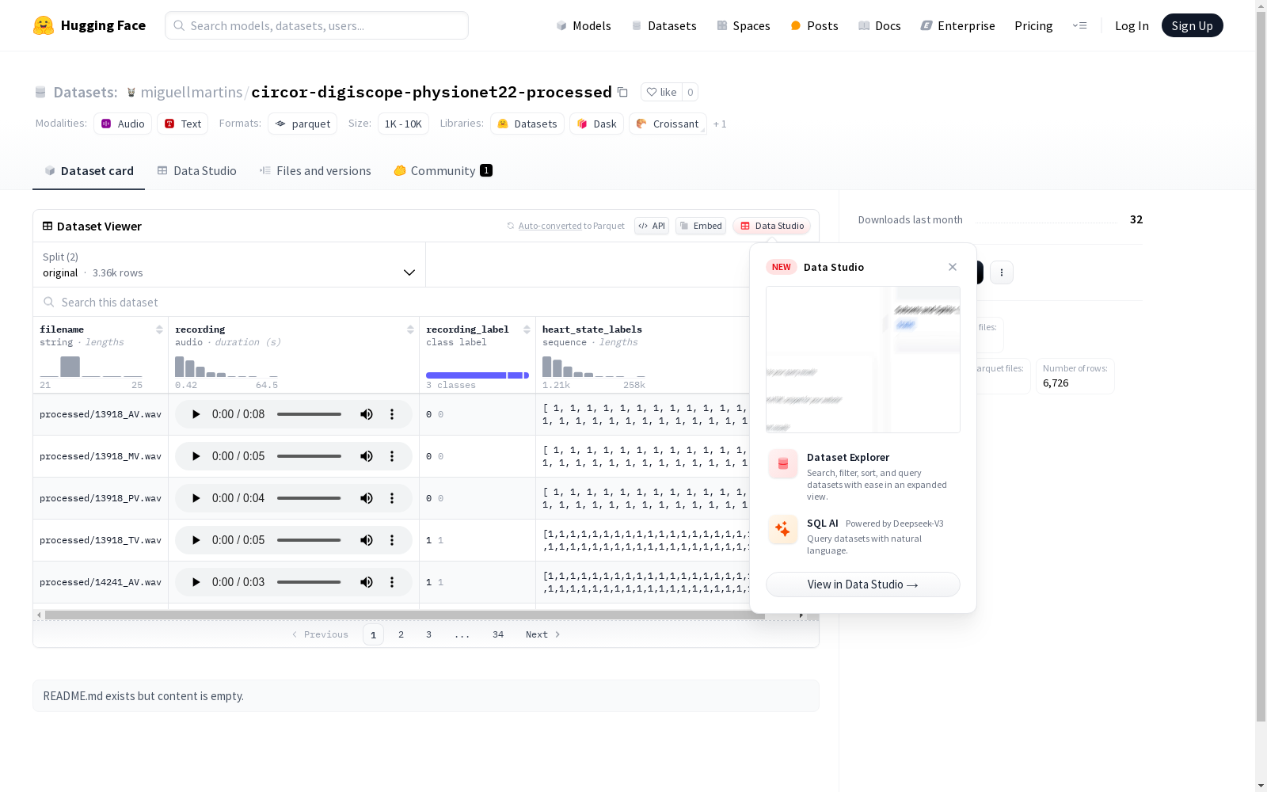Screen dimensions: 1267x792
Task: Open the Pricing page
Action: tap(1033, 25)
